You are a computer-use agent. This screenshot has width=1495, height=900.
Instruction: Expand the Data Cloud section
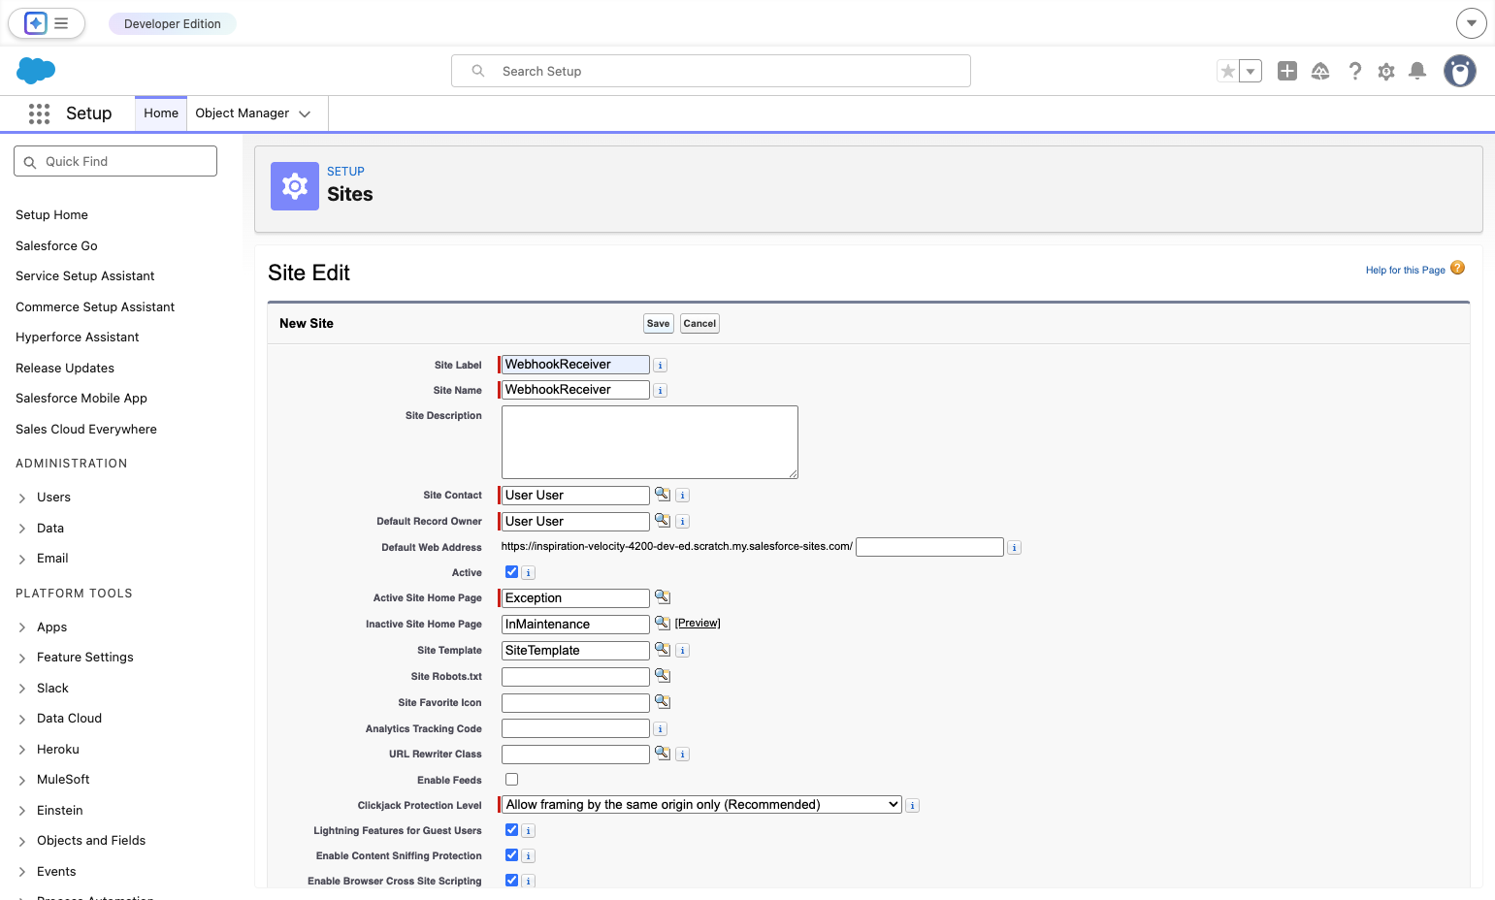tap(22, 719)
